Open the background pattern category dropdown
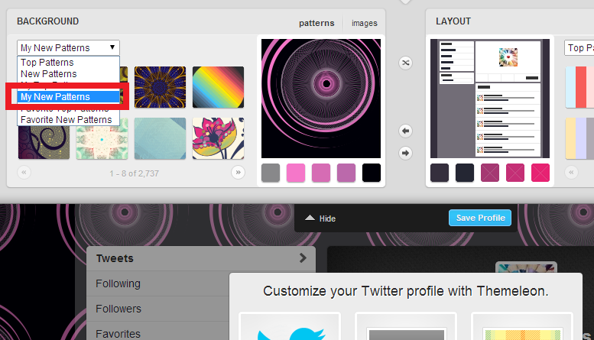The width and height of the screenshot is (594, 340). pos(68,47)
